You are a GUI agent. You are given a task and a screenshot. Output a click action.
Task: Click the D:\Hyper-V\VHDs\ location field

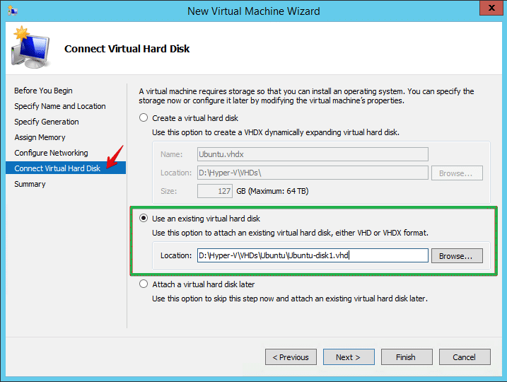(313, 173)
